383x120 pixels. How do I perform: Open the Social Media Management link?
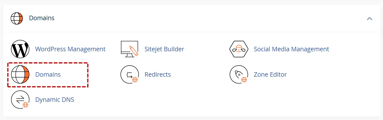[291, 49]
